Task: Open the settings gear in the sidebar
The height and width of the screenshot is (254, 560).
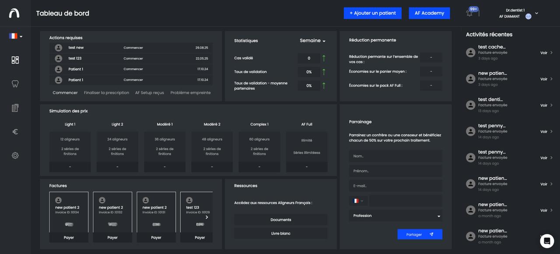Action: click(x=15, y=155)
